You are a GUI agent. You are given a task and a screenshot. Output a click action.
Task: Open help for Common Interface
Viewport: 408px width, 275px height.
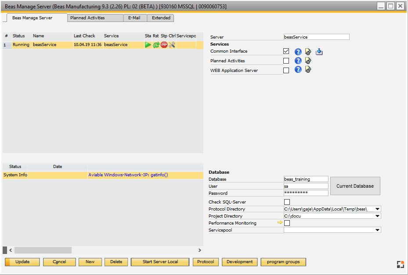298,51
